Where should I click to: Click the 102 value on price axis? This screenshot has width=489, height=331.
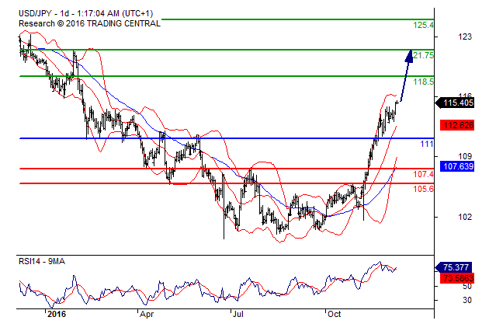tap(466, 217)
